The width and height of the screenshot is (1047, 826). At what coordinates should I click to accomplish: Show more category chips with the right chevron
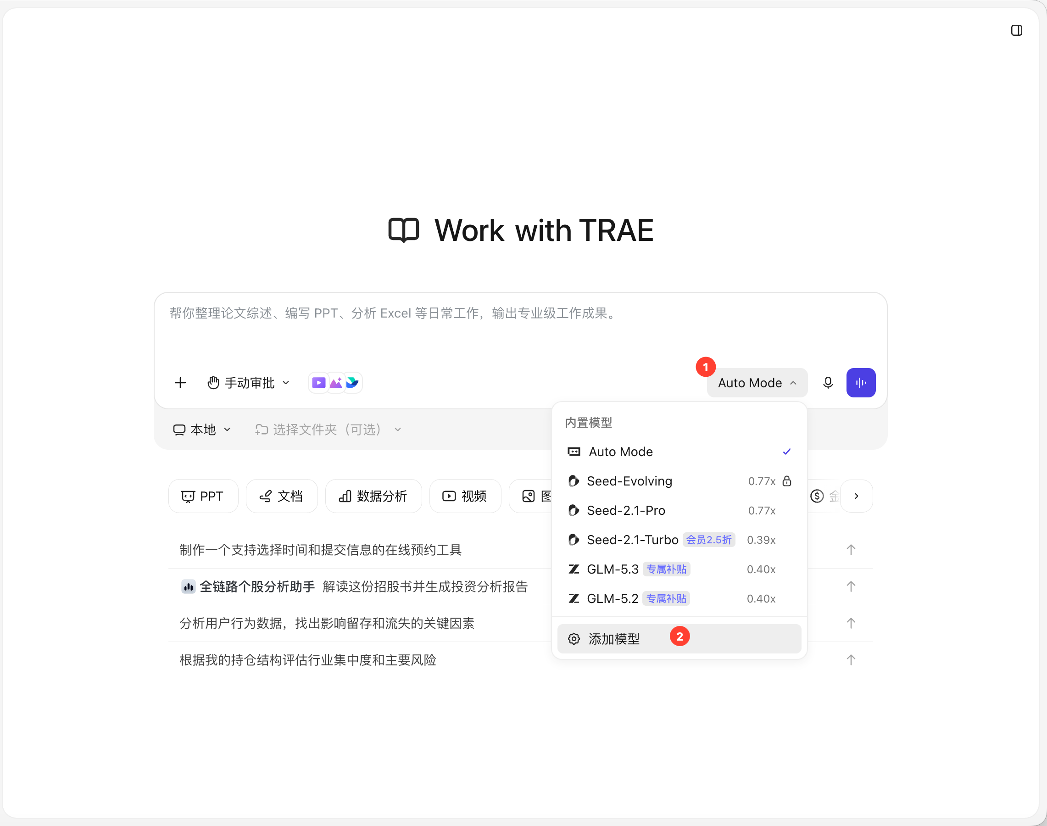pos(857,496)
